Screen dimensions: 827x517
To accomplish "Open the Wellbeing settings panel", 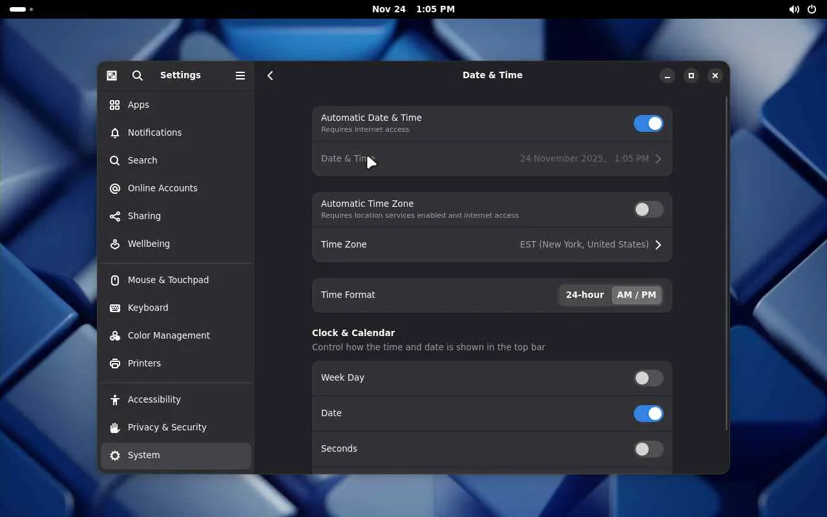I will click(176, 244).
